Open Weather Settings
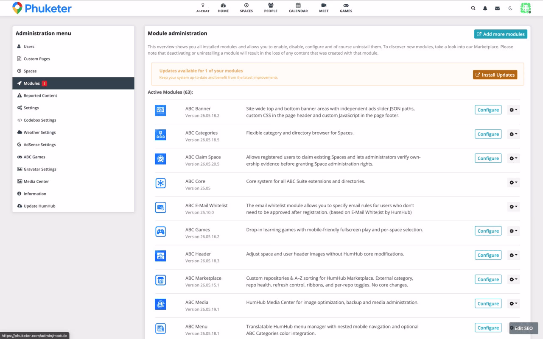The width and height of the screenshot is (543, 339). tap(73, 133)
